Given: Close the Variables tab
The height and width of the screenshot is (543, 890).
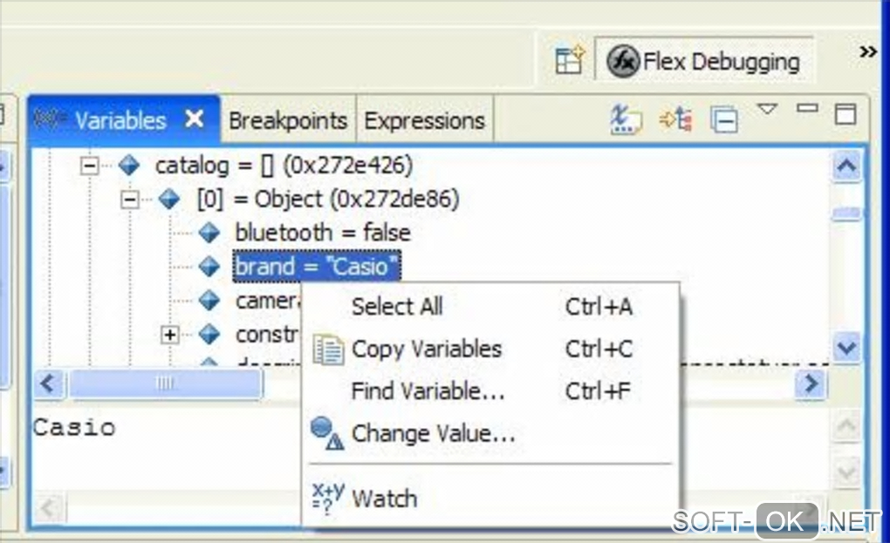Looking at the screenshot, I should (x=195, y=119).
